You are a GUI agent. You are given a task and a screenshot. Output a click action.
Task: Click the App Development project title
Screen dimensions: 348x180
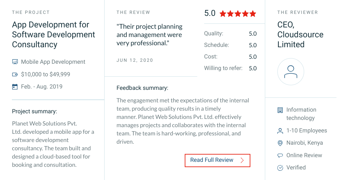[53, 34]
